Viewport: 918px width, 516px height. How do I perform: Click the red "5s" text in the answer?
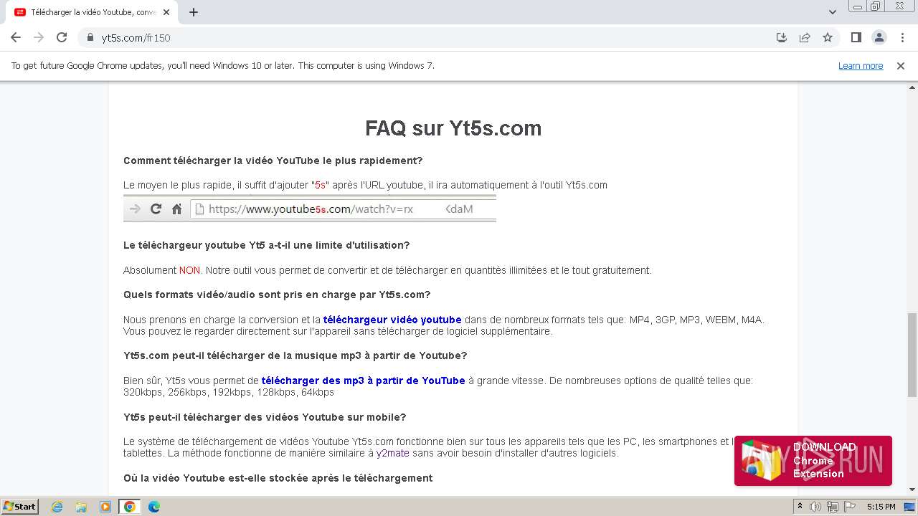click(321, 185)
